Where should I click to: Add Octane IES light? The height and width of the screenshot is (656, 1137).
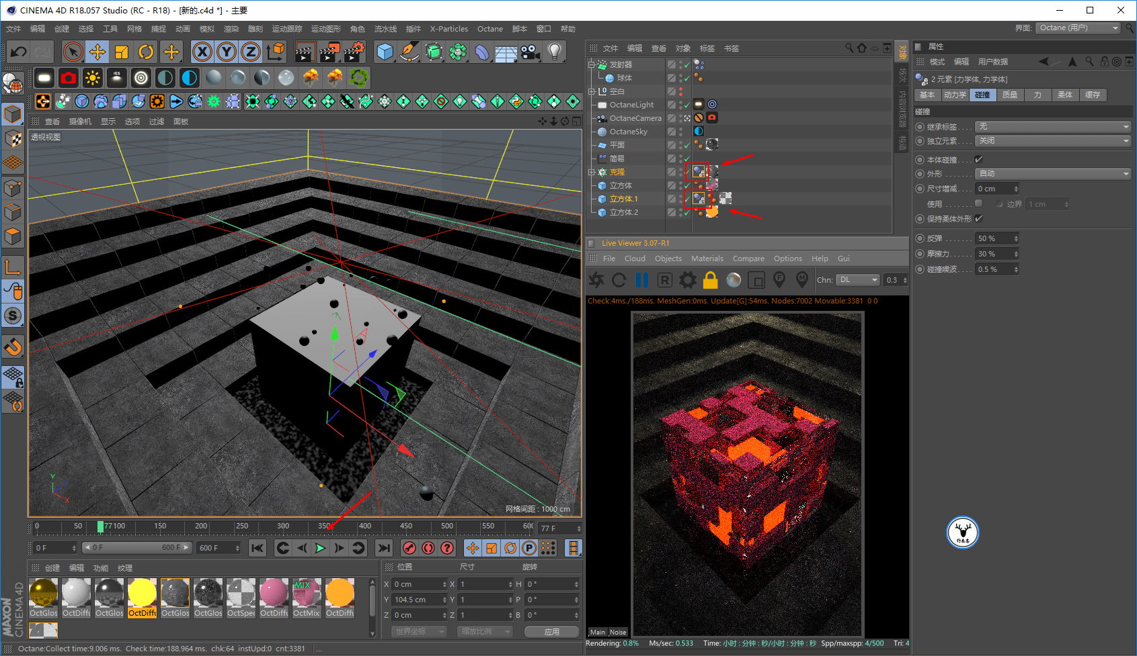tap(117, 78)
